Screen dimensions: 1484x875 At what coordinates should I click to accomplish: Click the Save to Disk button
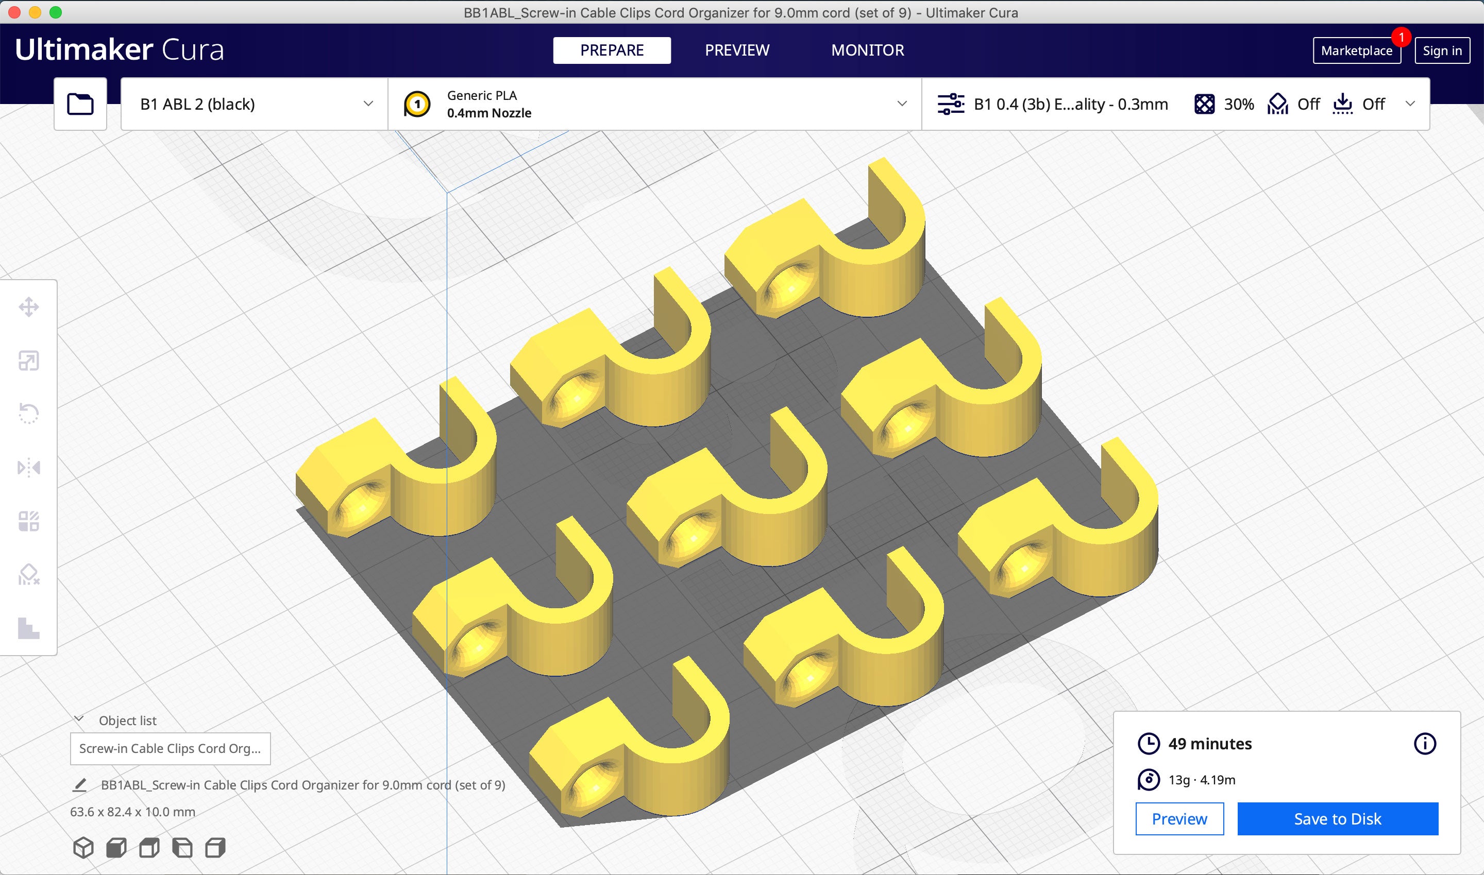point(1337,818)
